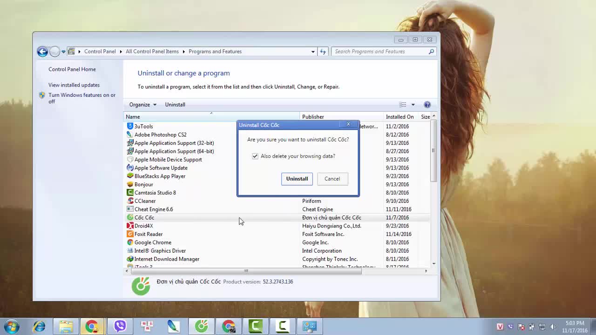Sort the list by Size column
The width and height of the screenshot is (596, 335).
pyautogui.click(x=426, y=117)
